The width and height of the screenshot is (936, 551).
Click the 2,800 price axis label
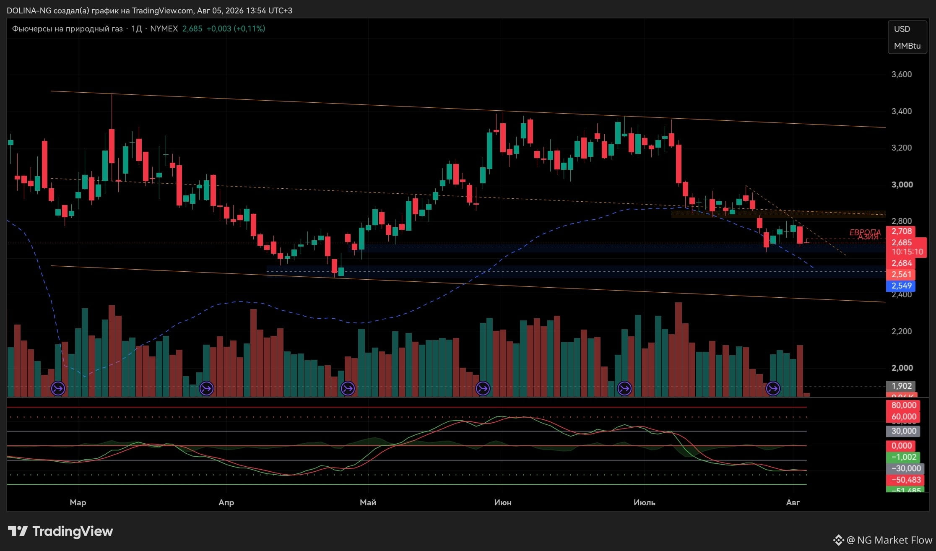pyautogui.click(x=902, y=221)
